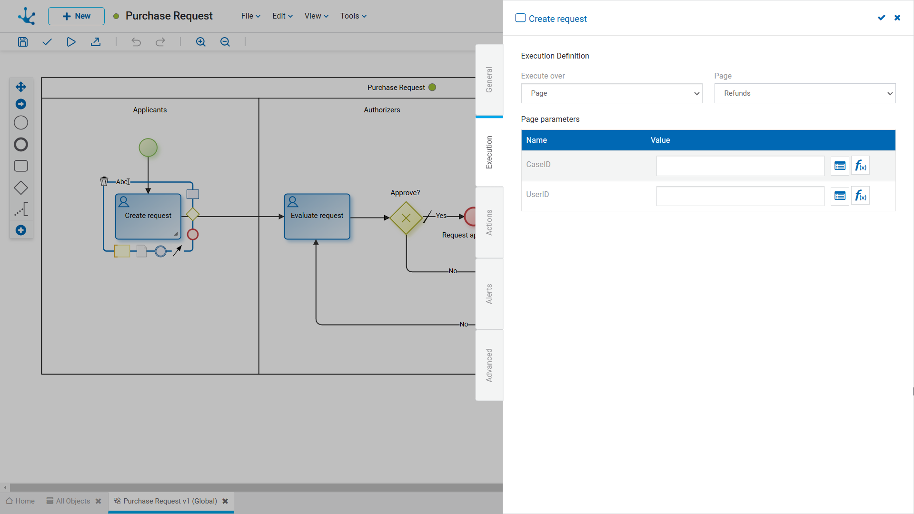914x514 pixels.
Task: Click the zoom in magnifier icon
Action: coord(201,42)
